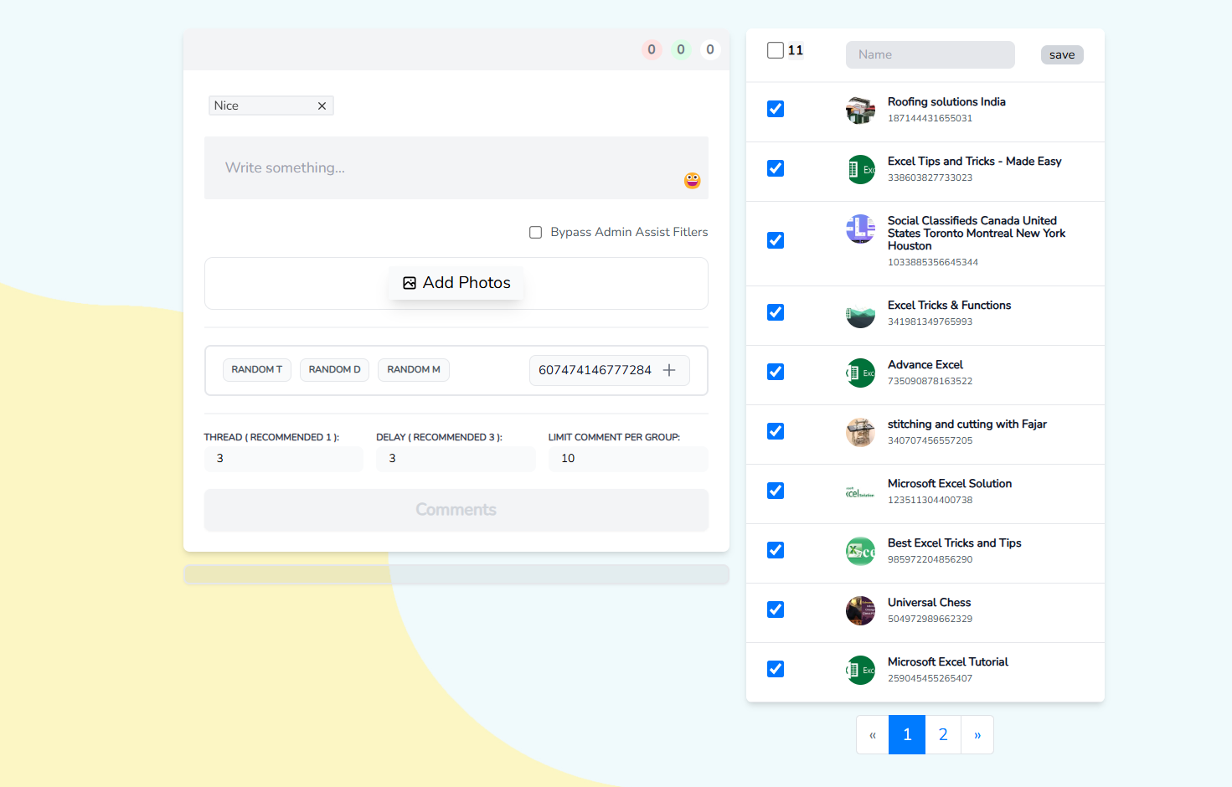This screenshot has width=1232, height=787.
Task: Go to previous page of groups
Action: (x=873, y=735)
